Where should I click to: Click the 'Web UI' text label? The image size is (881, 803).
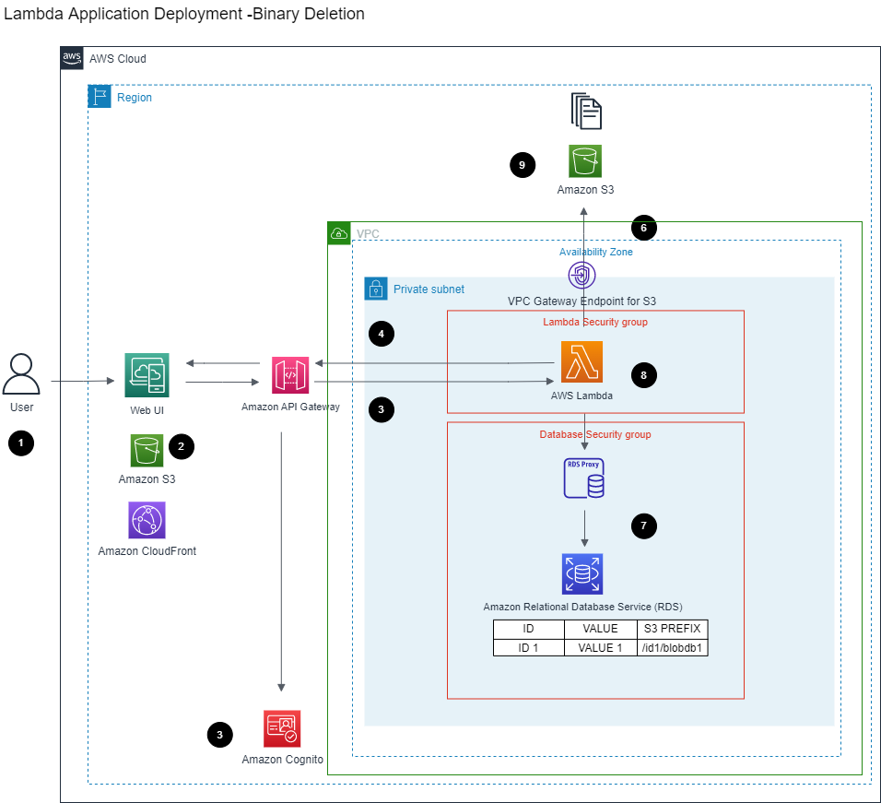(147, 410)
